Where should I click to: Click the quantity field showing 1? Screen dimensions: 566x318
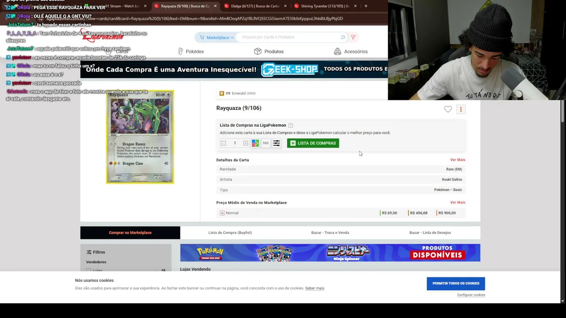tap(235, 143)
